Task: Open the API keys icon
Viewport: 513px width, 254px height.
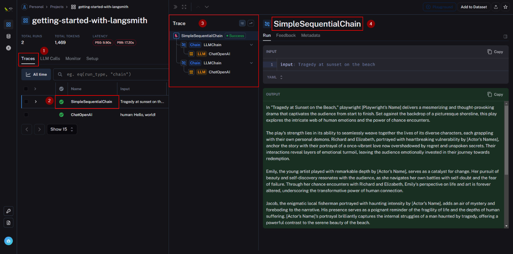Action: click(8, 211)
